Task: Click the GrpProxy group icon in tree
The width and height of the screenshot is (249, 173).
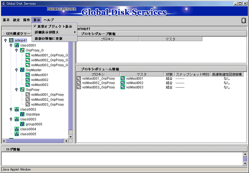Action: pos(22,90)
